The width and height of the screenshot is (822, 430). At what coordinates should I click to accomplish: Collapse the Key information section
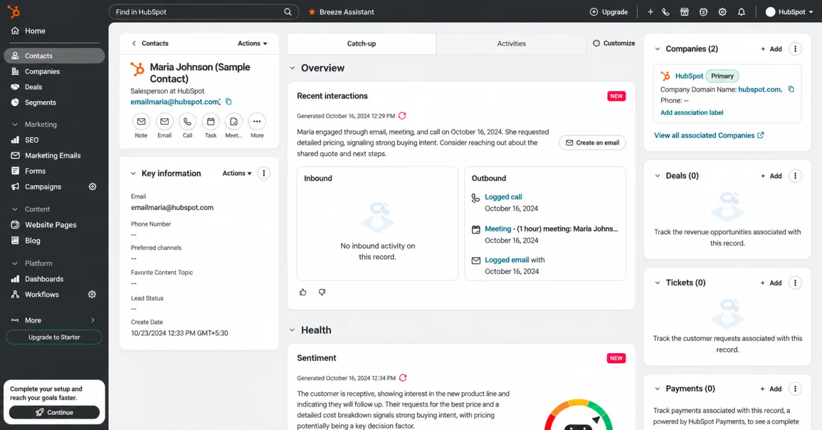coord(133,174)
